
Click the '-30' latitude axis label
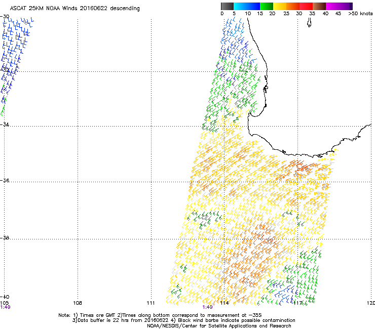pos(5,17)
